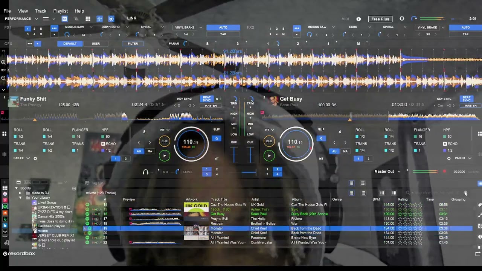Toggle BEAT SYNC on deck 1
Screen dimensions: 482x271
[x=207, y=99]
